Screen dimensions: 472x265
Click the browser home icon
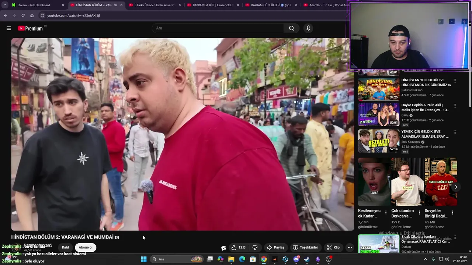click(x=32, y=15)
